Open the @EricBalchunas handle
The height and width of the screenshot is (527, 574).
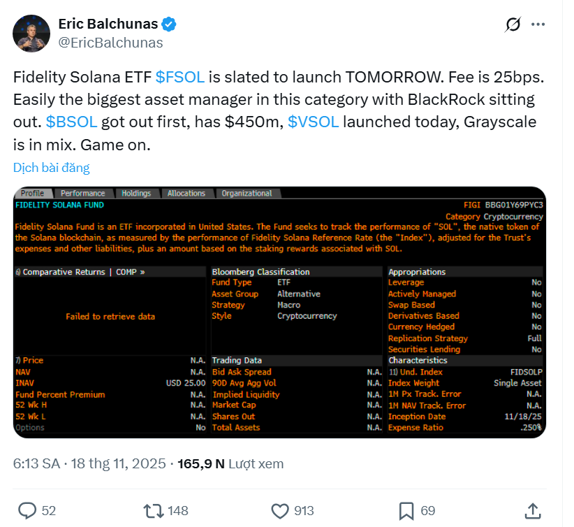110,43
